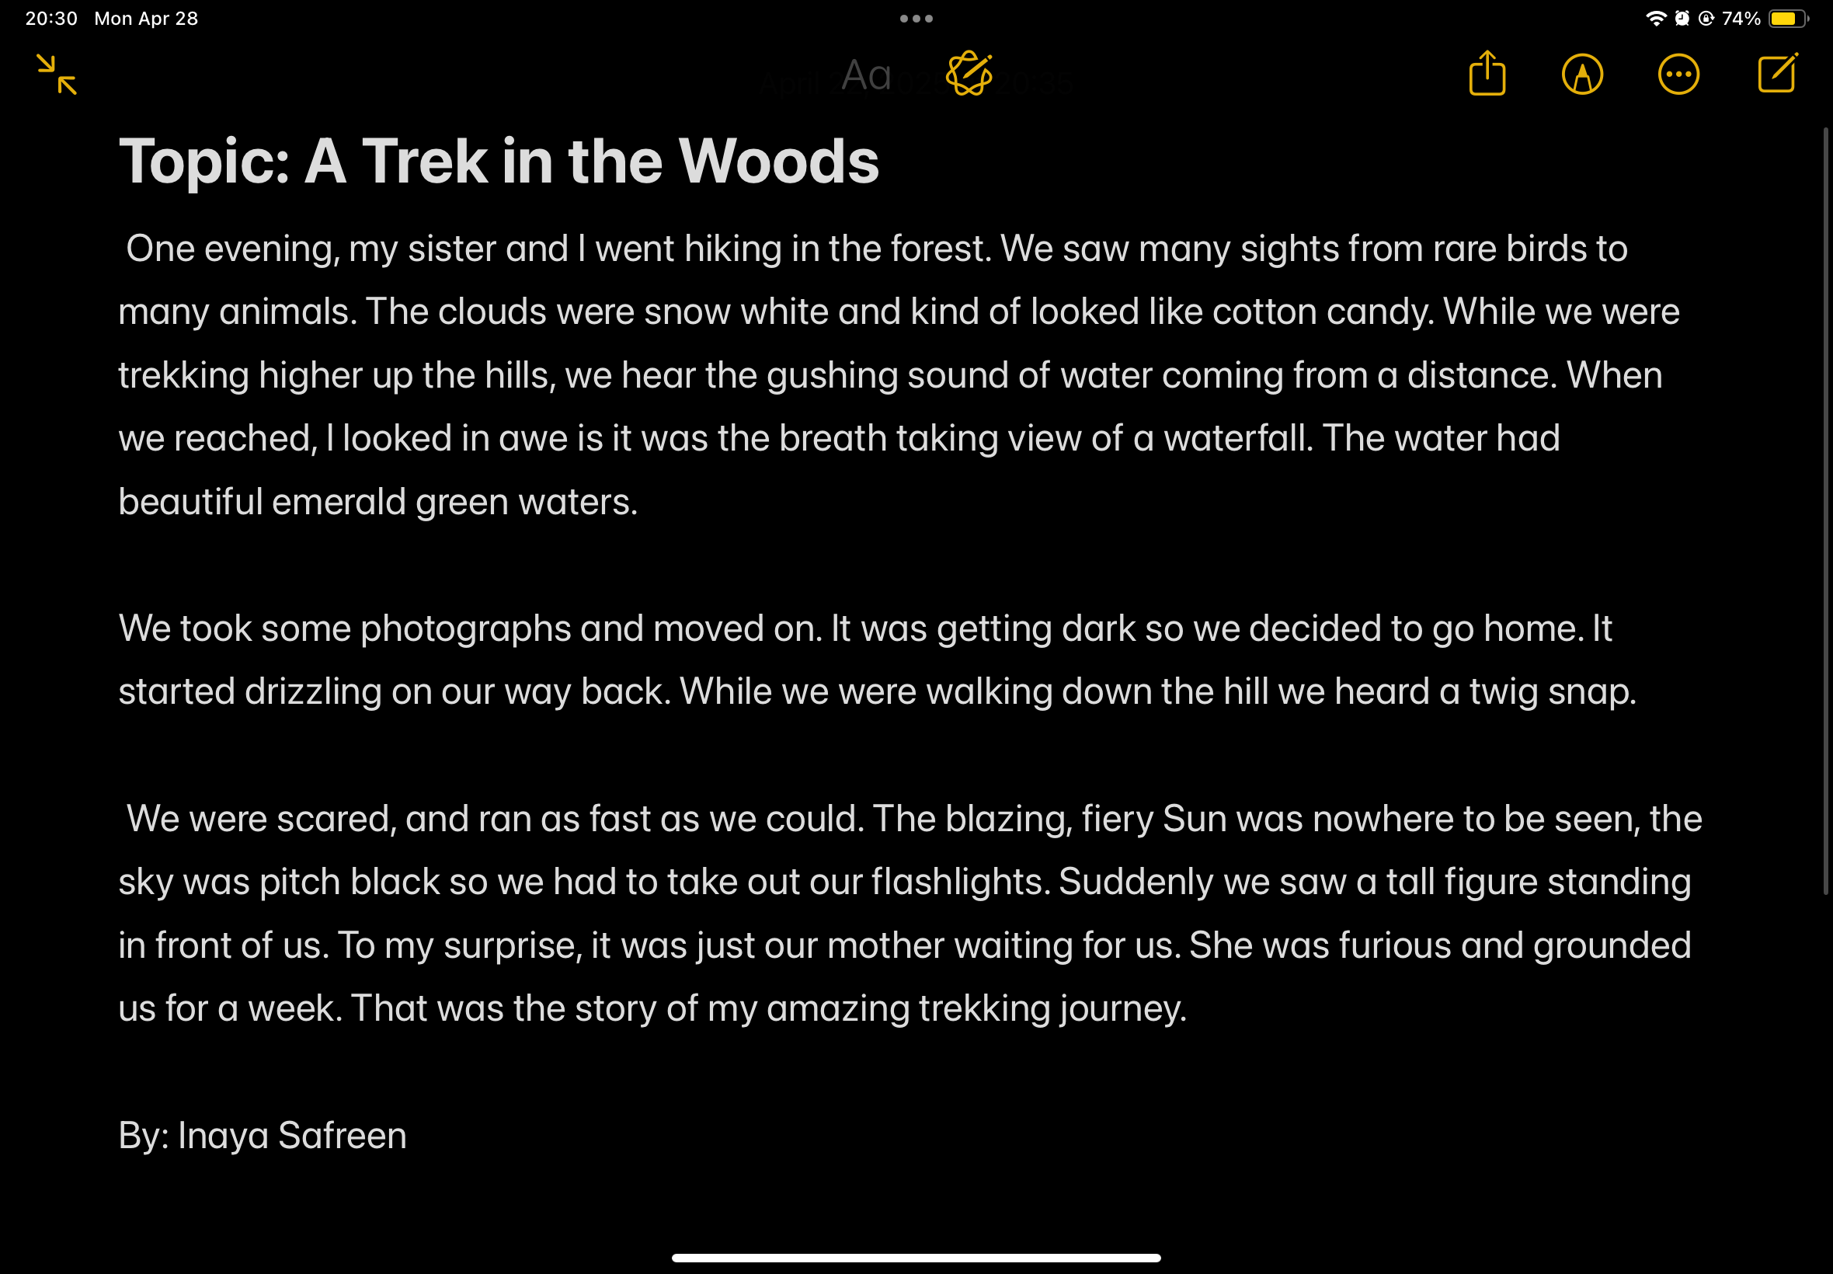Open the More options ellipsis menu

(1678, 75)
